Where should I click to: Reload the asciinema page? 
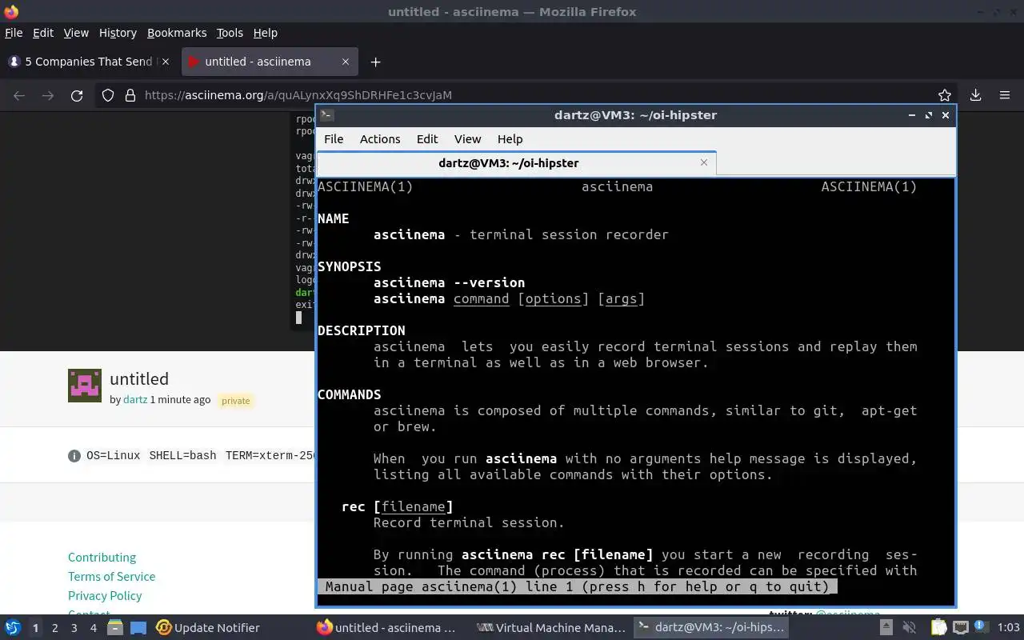coord(77,95)
